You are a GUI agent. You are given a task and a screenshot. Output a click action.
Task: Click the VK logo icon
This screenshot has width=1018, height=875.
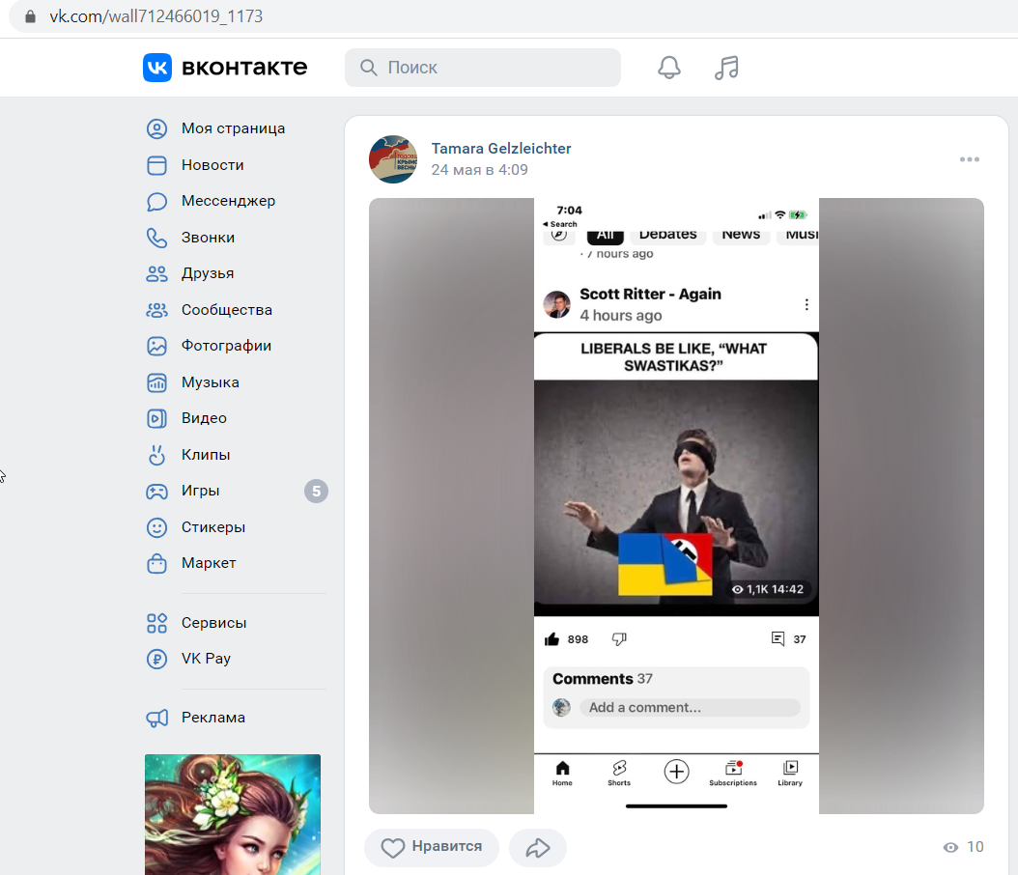click(157, 68)
